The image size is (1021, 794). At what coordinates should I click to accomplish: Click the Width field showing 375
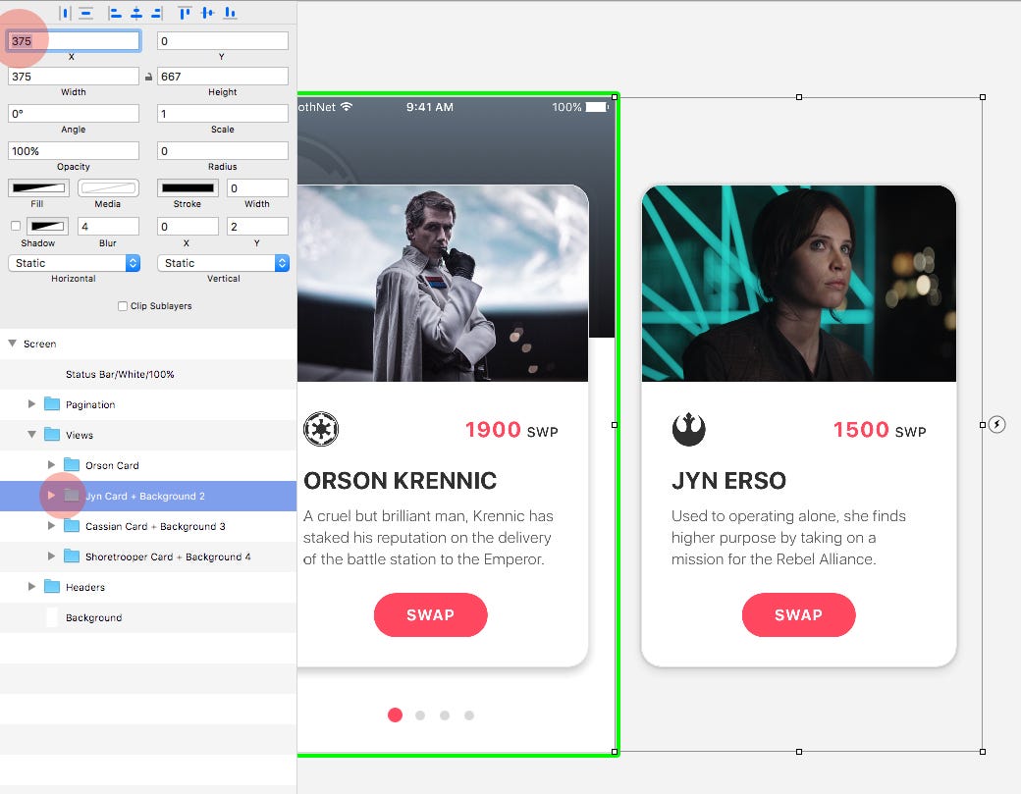pos(74,77)
